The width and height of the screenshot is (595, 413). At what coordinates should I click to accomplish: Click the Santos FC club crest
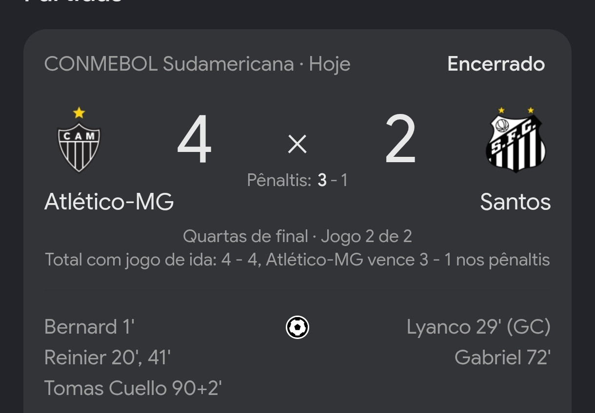pyautogui.click(x=516, y=140)
